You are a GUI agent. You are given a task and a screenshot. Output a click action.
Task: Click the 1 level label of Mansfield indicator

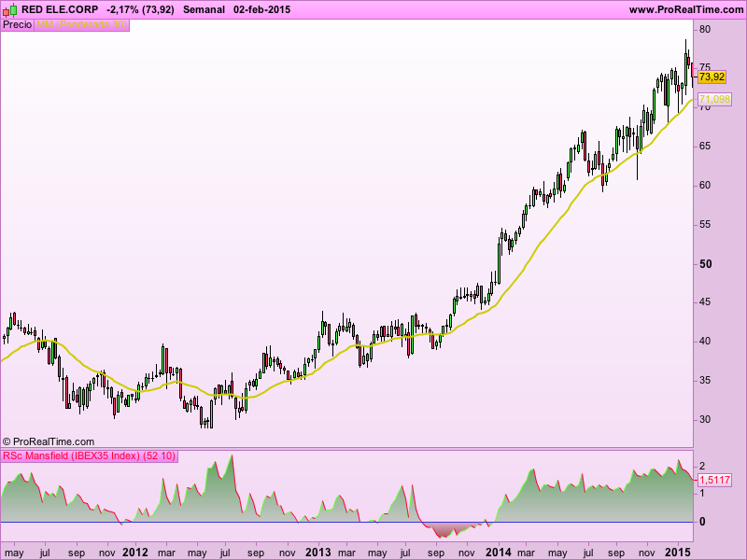click(702, 494)
